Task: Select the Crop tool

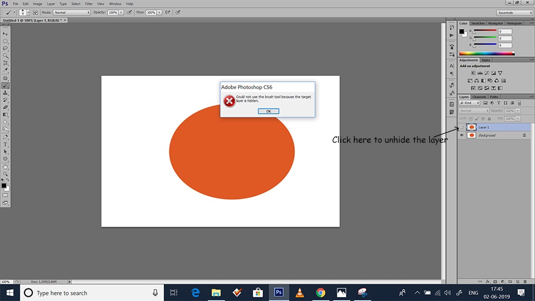Action: coord(5,63)
